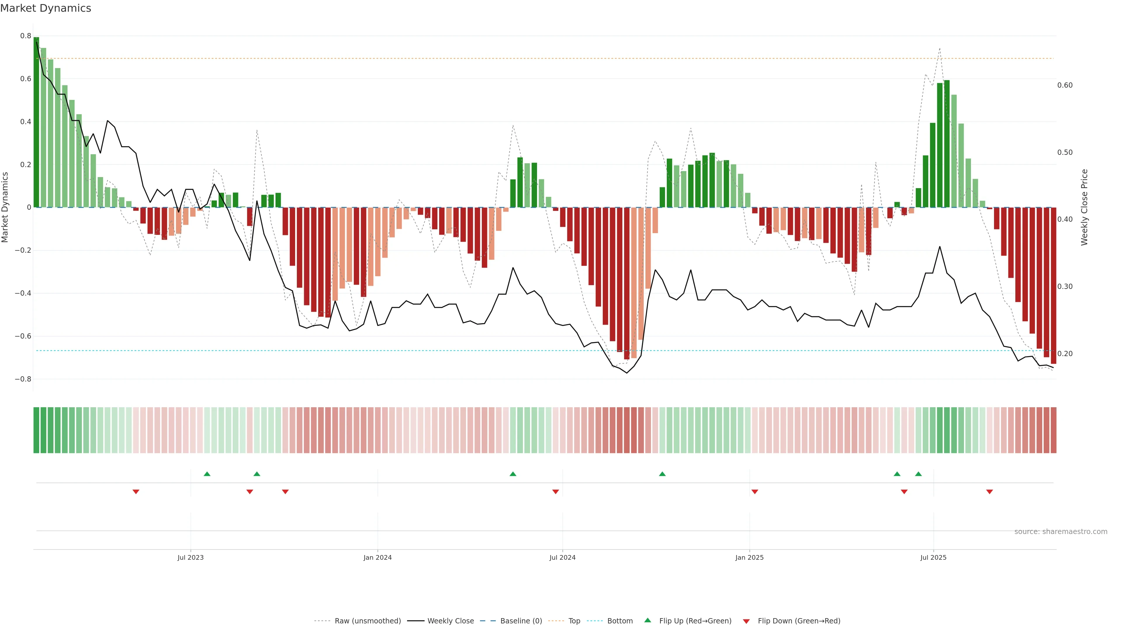This screenshot has height=631, width=1122.
Task: Click the first dark green heatmap strip cell
Action: tap(36, 430)
